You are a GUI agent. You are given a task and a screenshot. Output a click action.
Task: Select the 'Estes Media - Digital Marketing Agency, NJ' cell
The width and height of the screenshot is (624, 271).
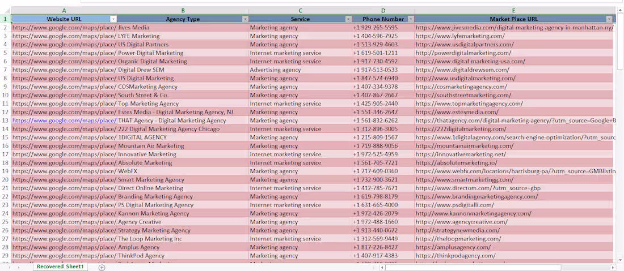pyautogui.click(x=183, y=112)
